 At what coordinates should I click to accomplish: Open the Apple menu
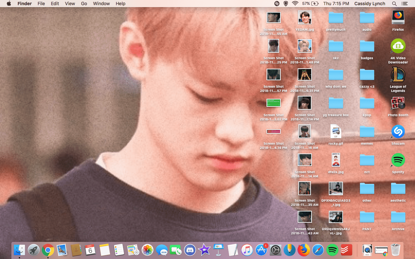(x=9, y=4)
